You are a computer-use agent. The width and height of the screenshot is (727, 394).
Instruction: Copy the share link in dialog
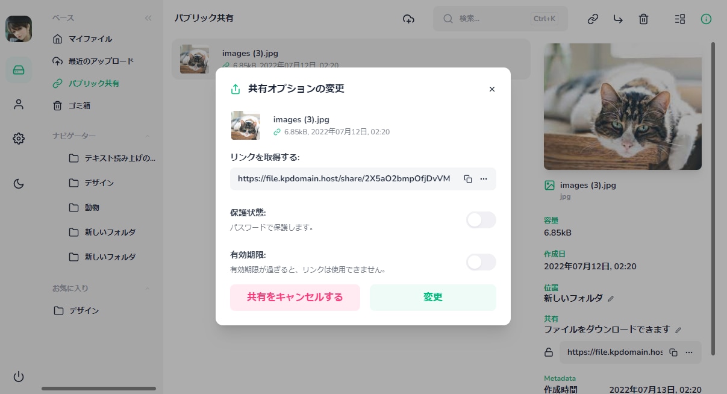click(468, 179)
